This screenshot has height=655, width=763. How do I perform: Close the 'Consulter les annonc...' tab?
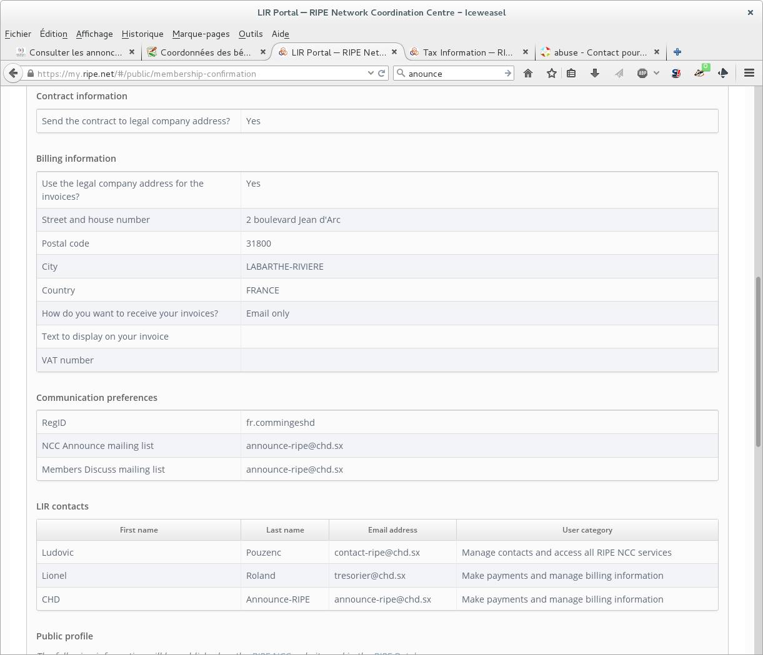(132, 52)
